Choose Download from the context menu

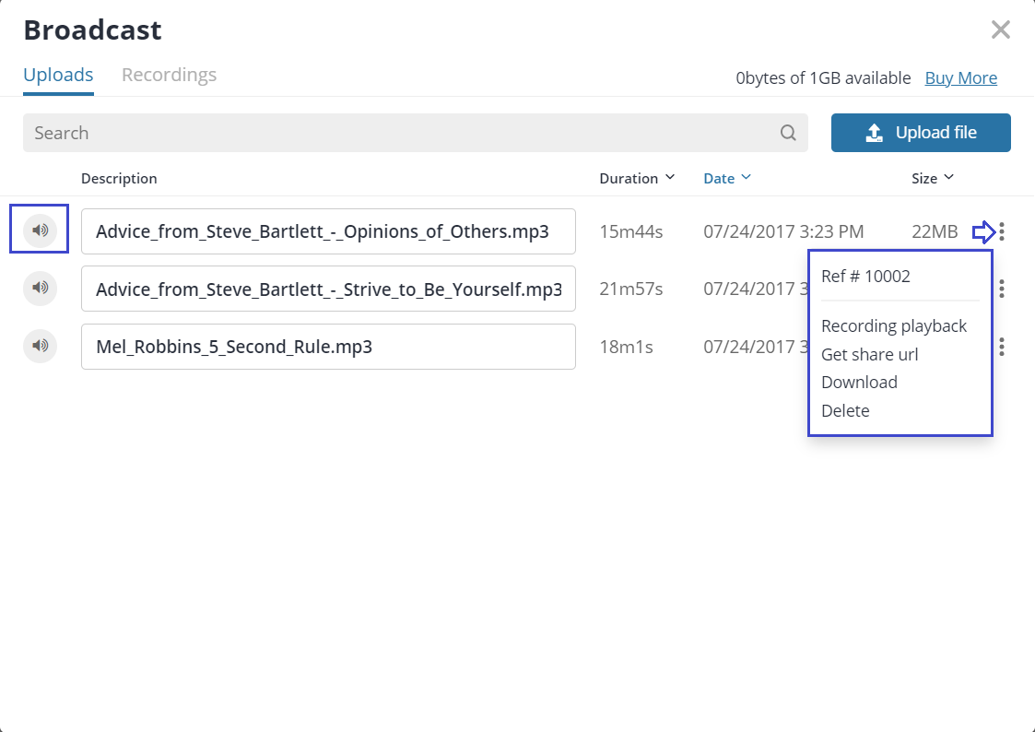[859, 383]
